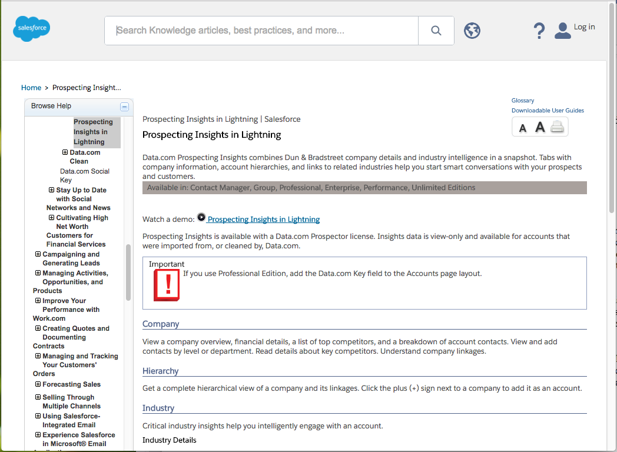Expand the Forecasting Sales section

tap(37, 384)
